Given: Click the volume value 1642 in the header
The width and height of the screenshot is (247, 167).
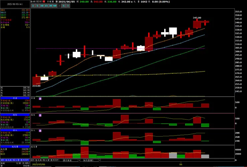Looking at the screenshot, I should click(x=144, y=2).
